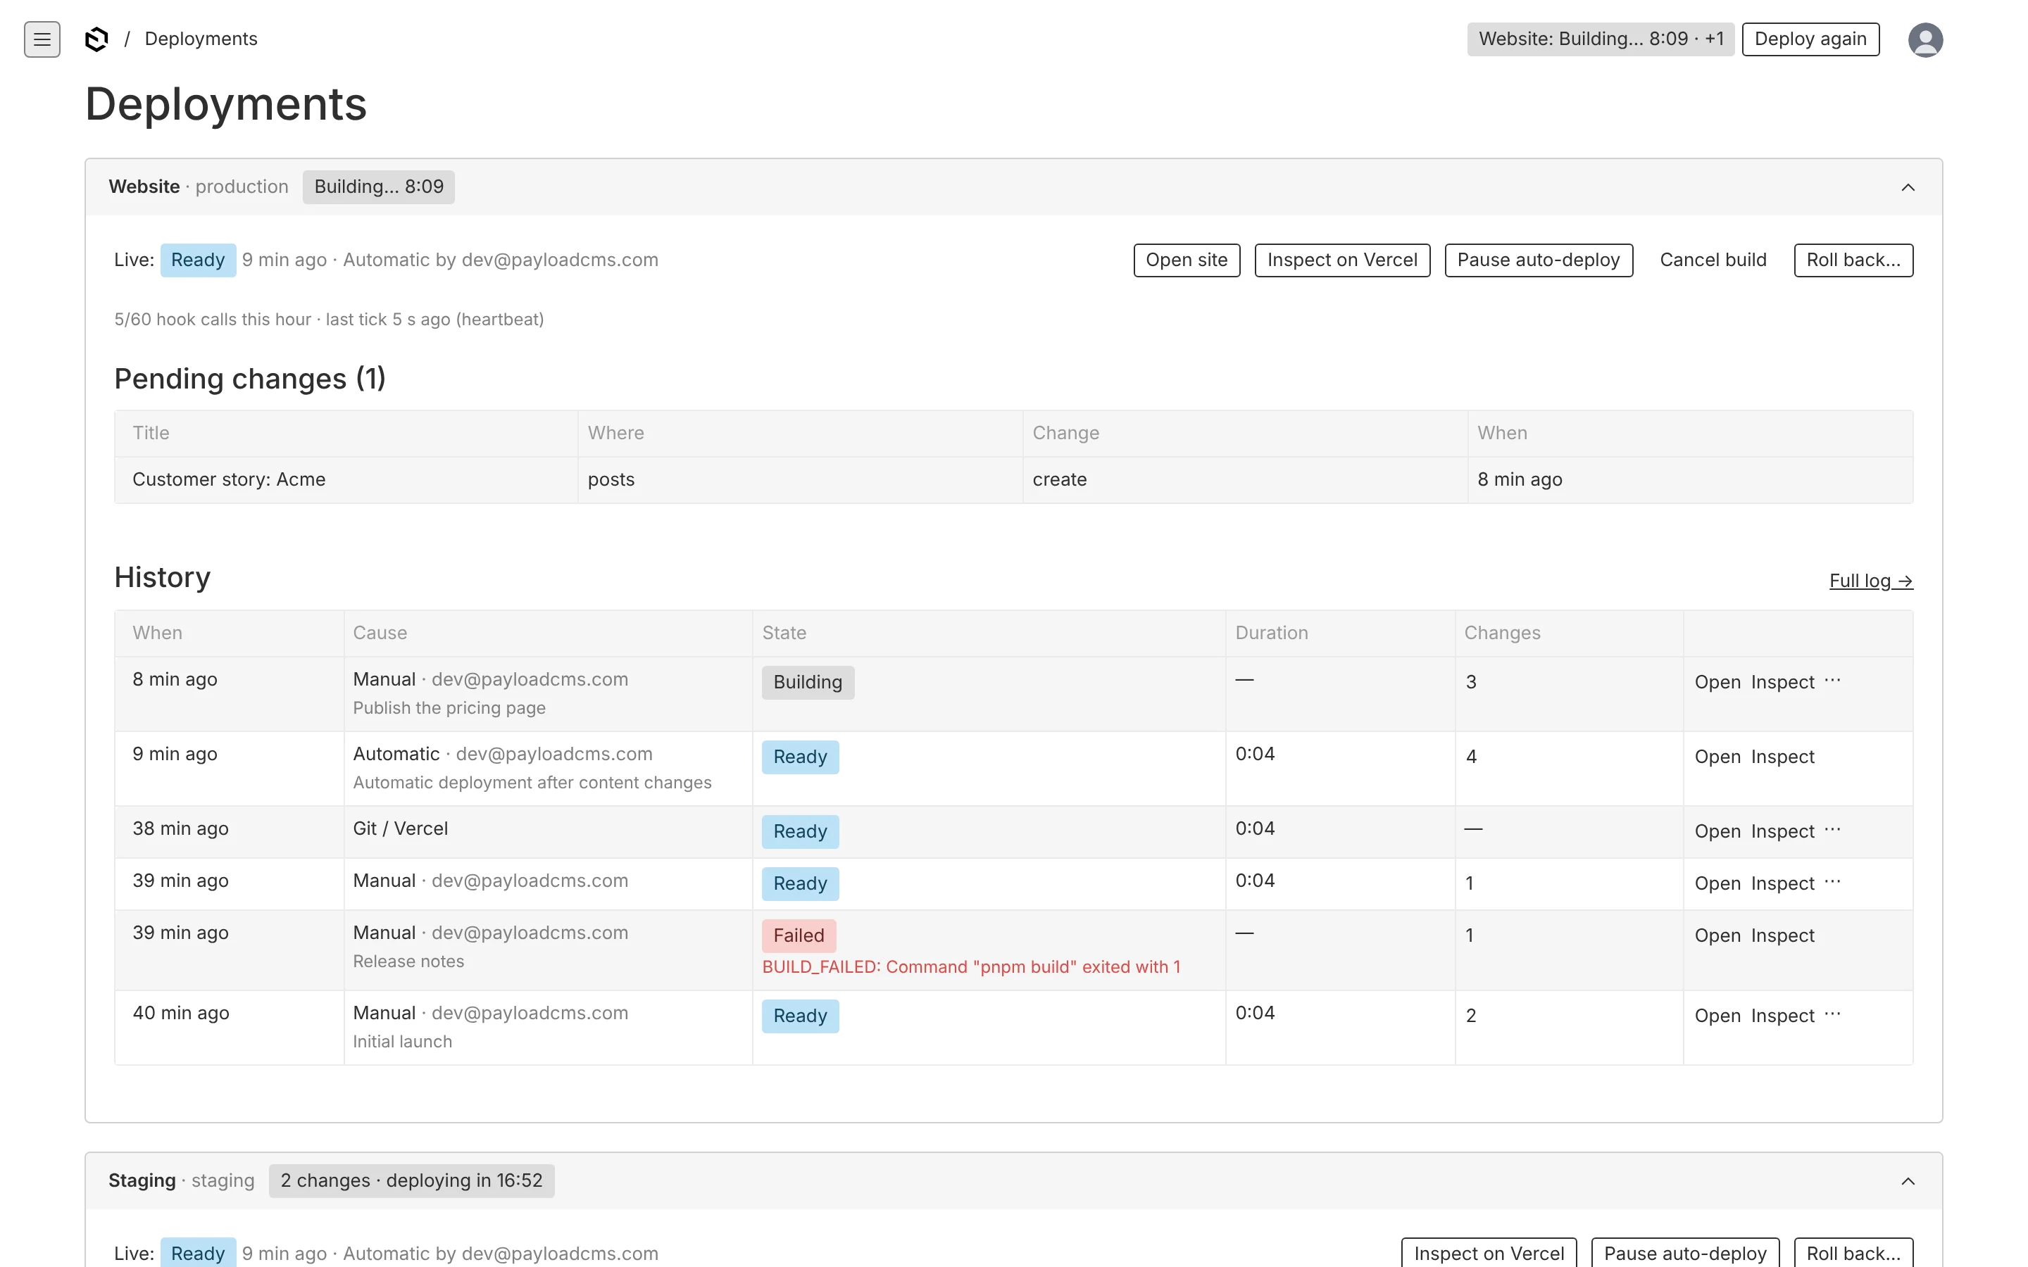
Task: Click Publish the pricing page note
Action: 449,708
